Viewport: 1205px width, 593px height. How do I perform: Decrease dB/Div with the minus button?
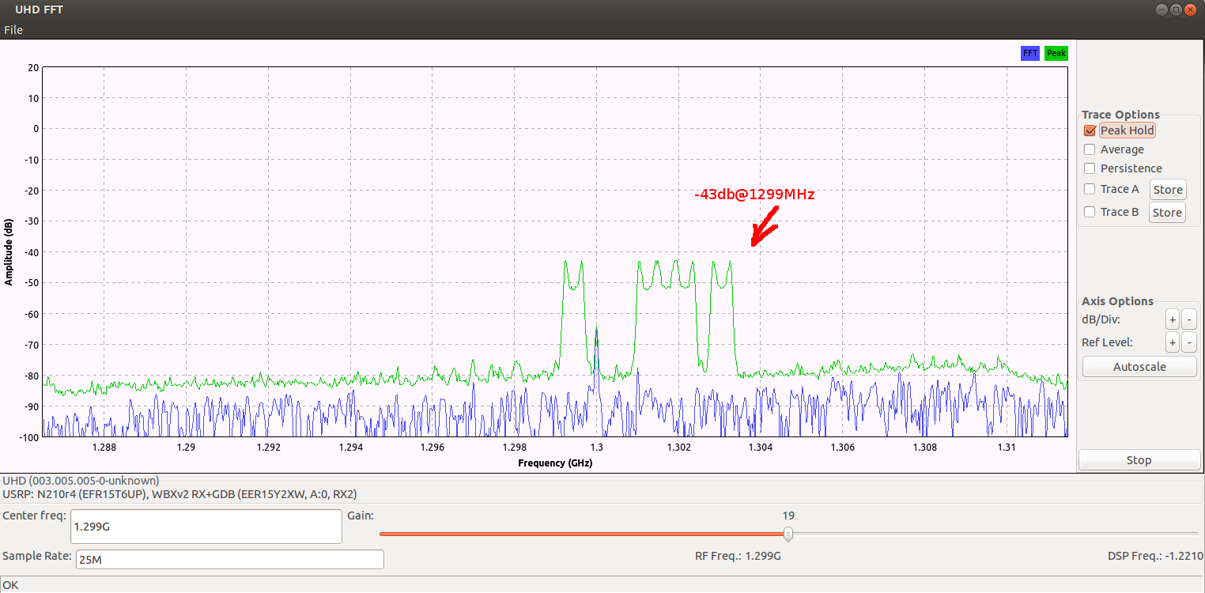coord(1189,320)
